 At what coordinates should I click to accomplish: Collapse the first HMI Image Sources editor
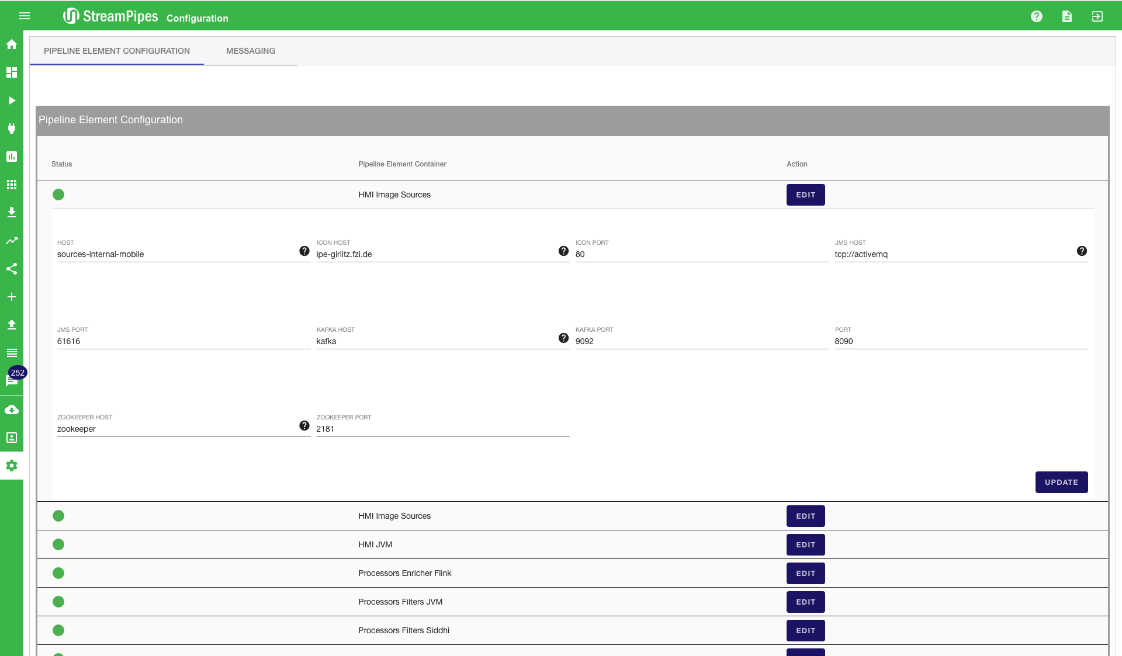(805, 195)
